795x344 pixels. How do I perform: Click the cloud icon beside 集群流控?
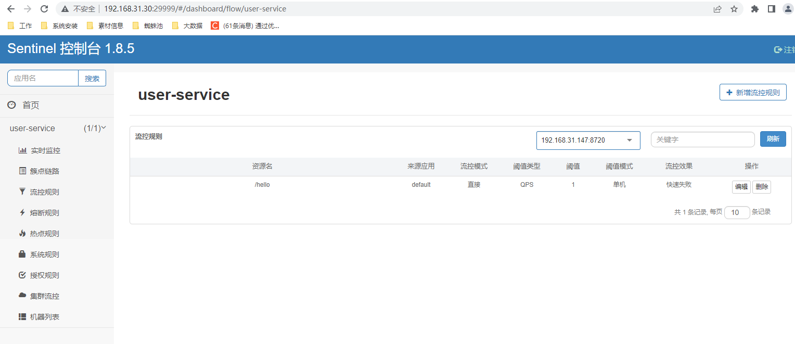(x=22, y=296)
